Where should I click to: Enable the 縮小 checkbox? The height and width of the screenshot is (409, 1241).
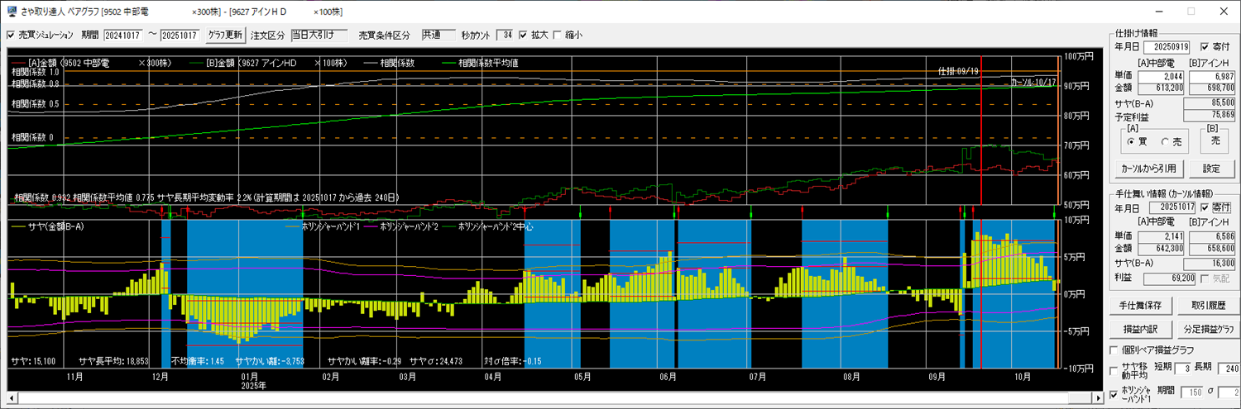coord(557,36)
